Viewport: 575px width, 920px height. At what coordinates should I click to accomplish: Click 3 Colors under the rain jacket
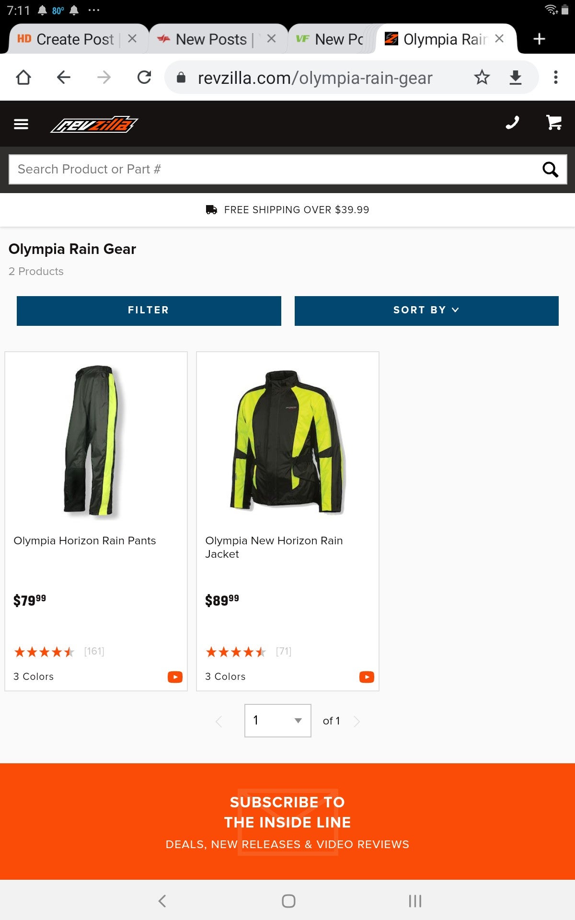coord(225,677)
